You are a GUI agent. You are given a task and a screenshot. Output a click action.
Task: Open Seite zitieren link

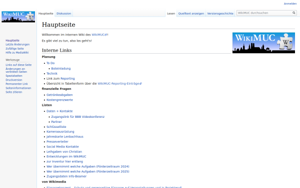click(14, 92)
